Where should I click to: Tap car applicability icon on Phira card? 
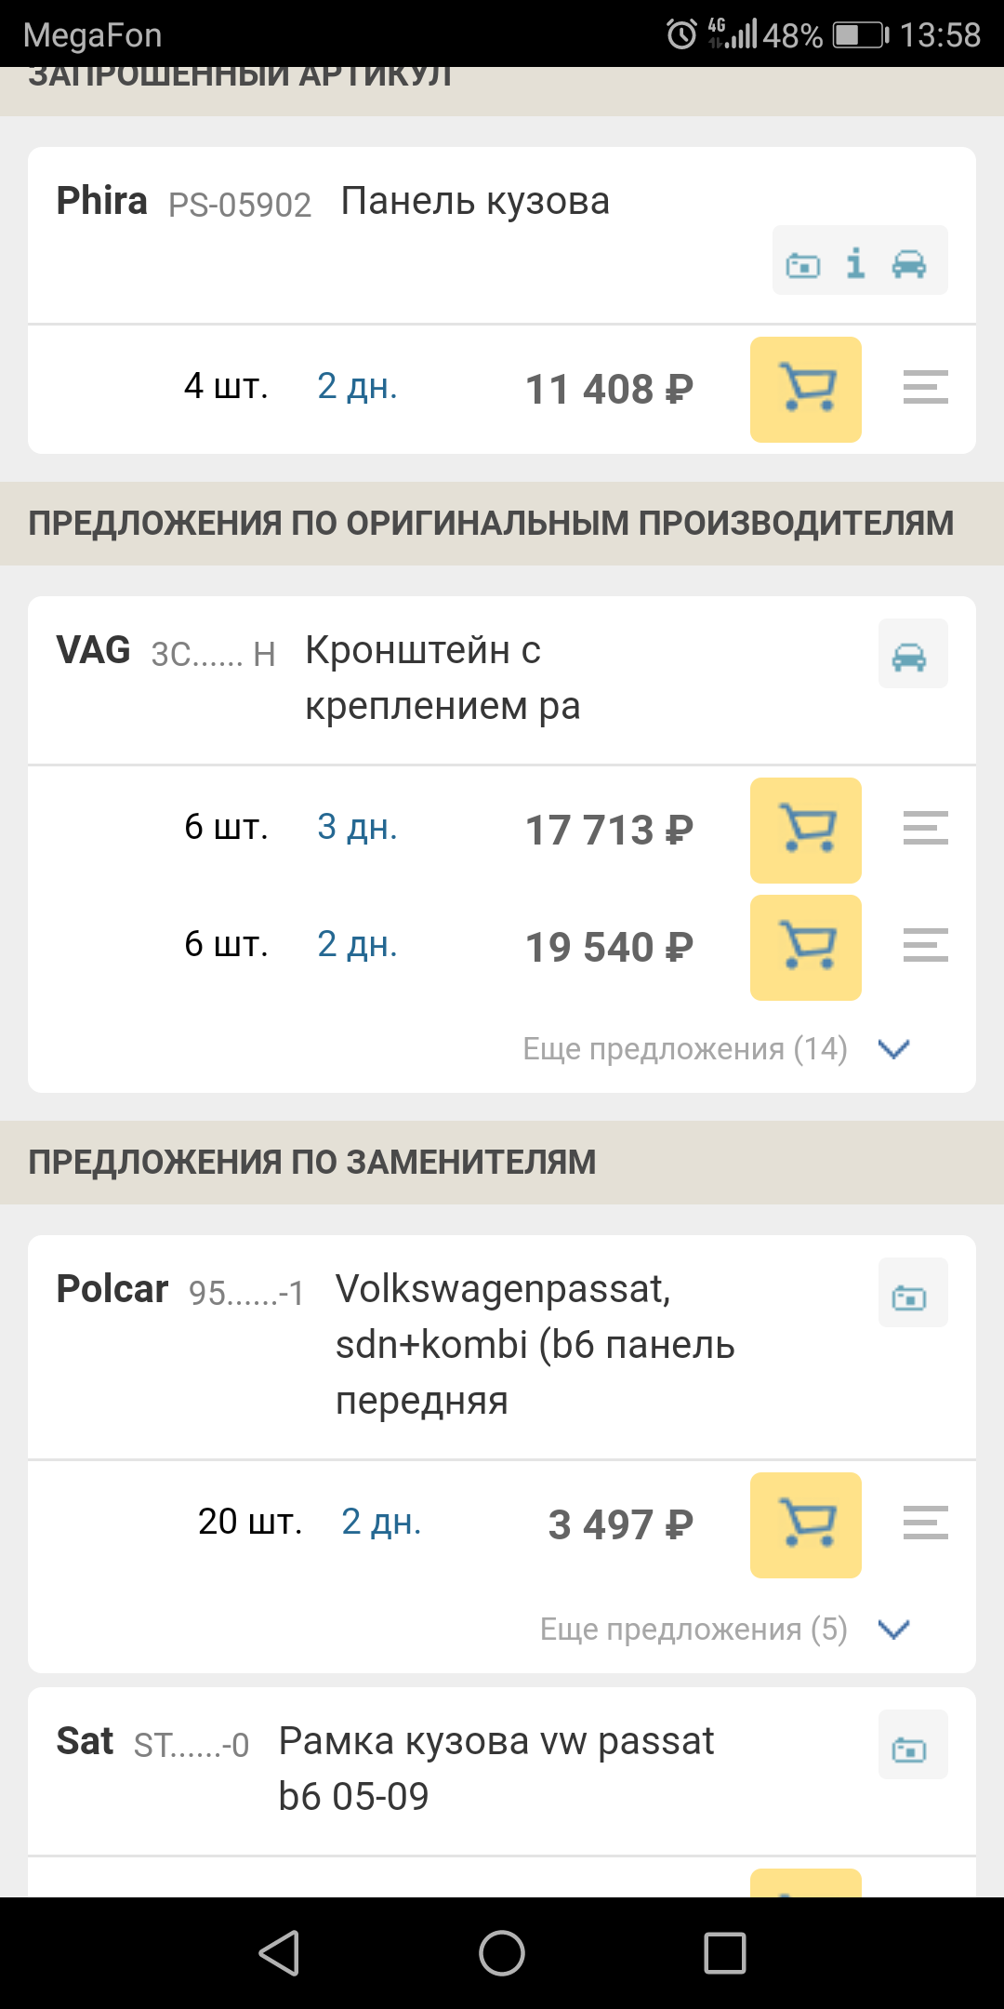908,263
